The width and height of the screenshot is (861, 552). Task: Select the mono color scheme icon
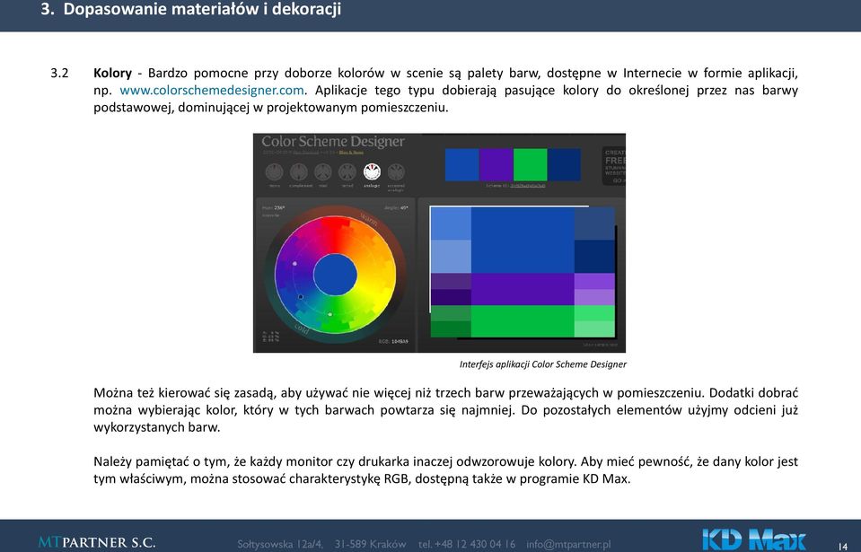pos(275,172)
